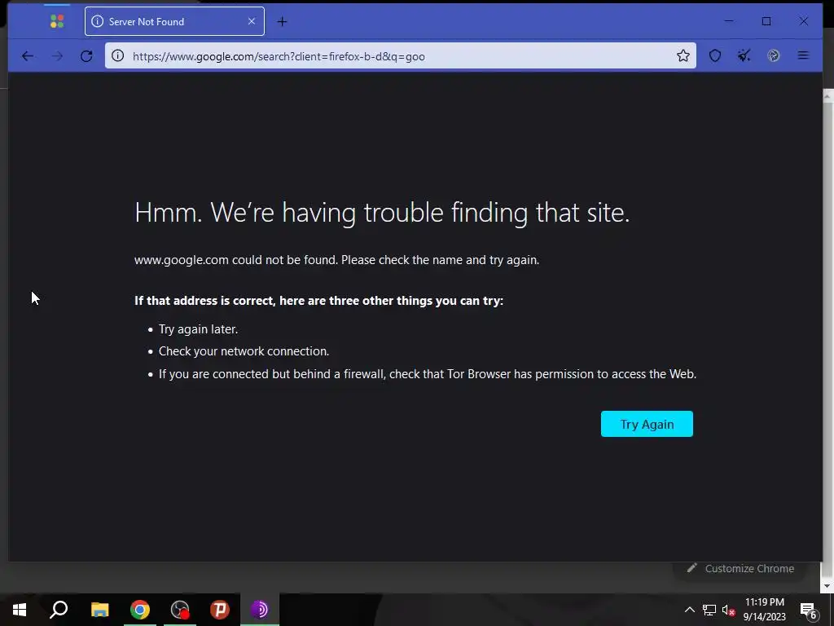Click the 'Check your network connection.' text

[244, 351]
